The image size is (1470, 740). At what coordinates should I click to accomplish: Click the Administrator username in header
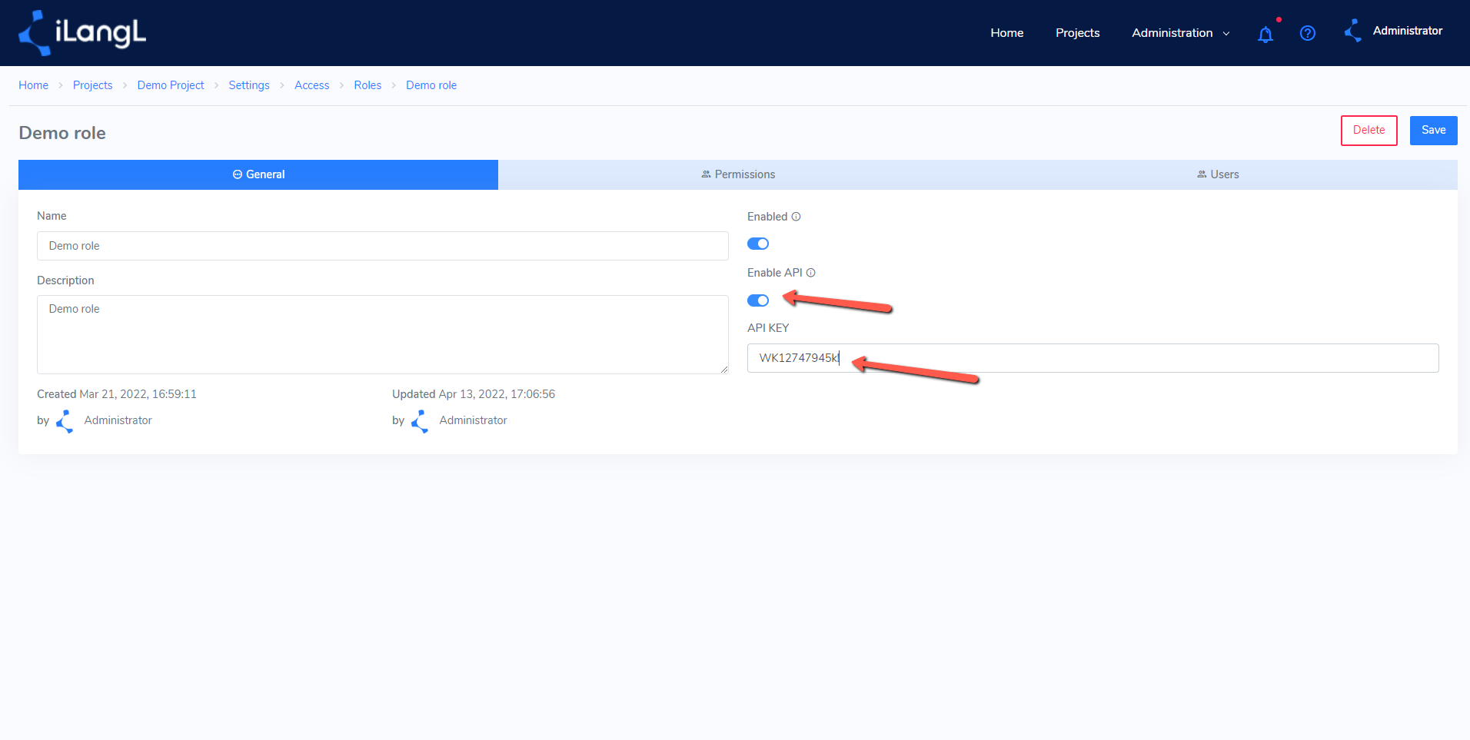[1408, 31]
